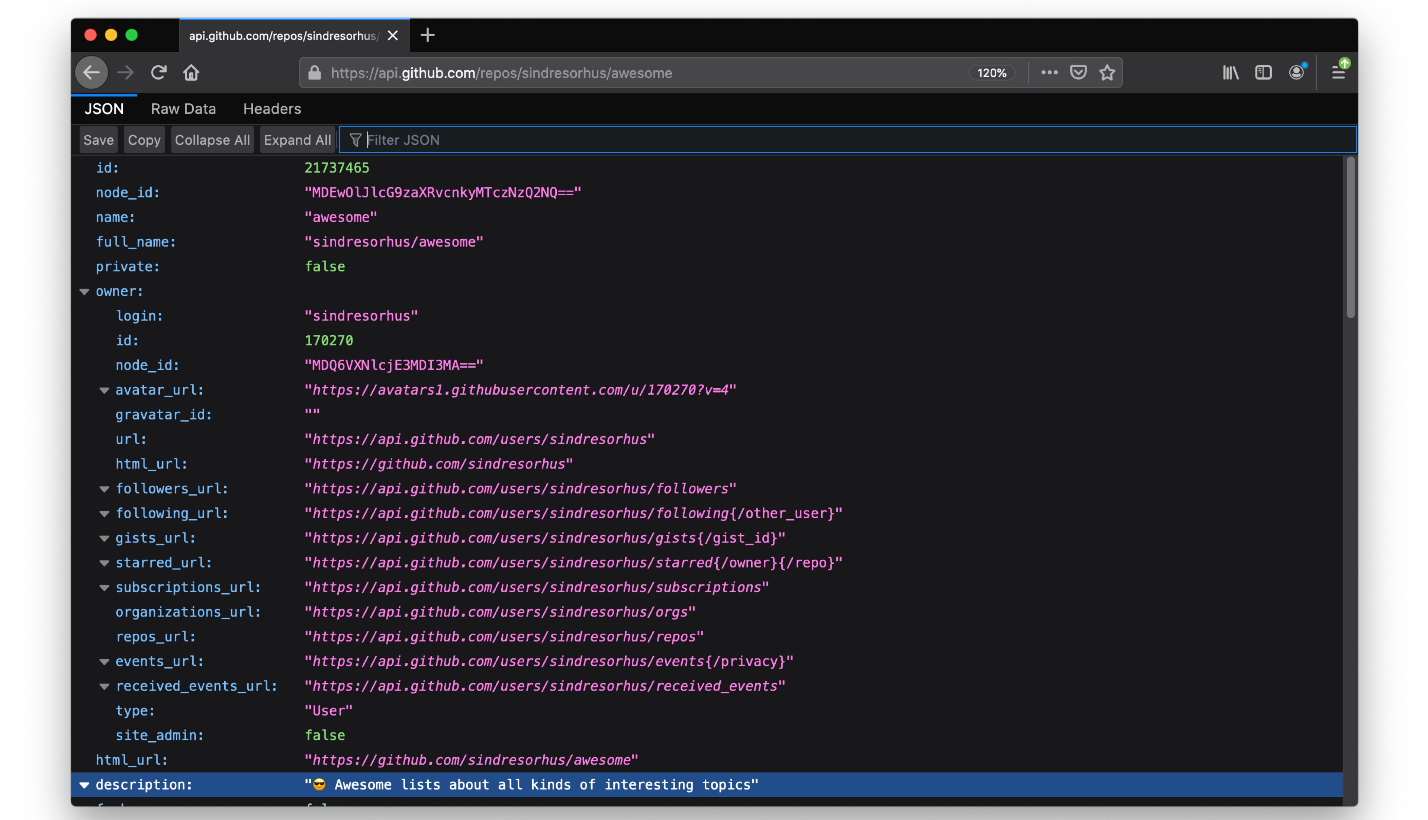
Task: Close the api.github.com tab
Action: (393, 35)
